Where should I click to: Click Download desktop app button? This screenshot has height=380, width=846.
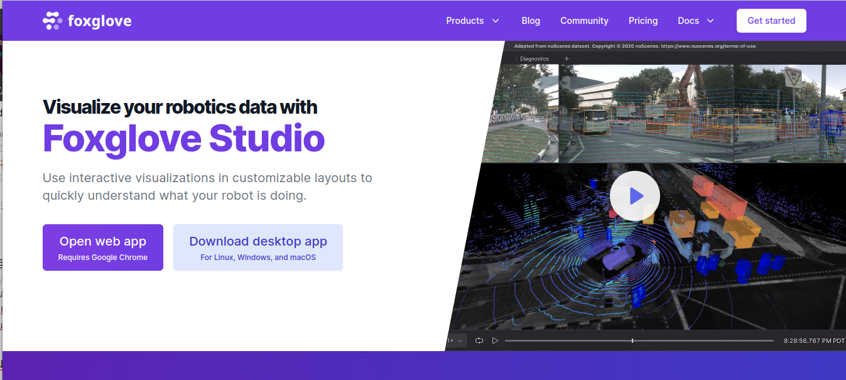point(258,247)
